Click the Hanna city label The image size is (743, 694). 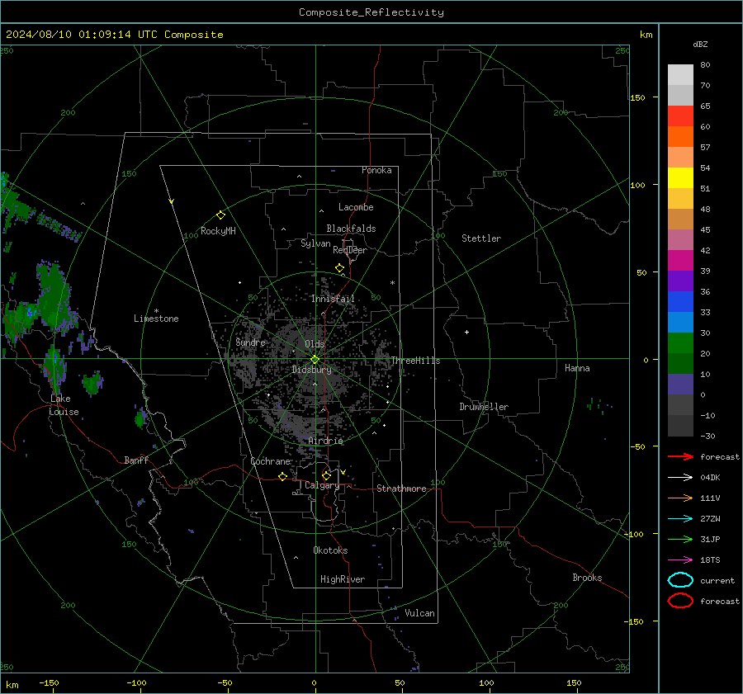(x=577, y=368)
